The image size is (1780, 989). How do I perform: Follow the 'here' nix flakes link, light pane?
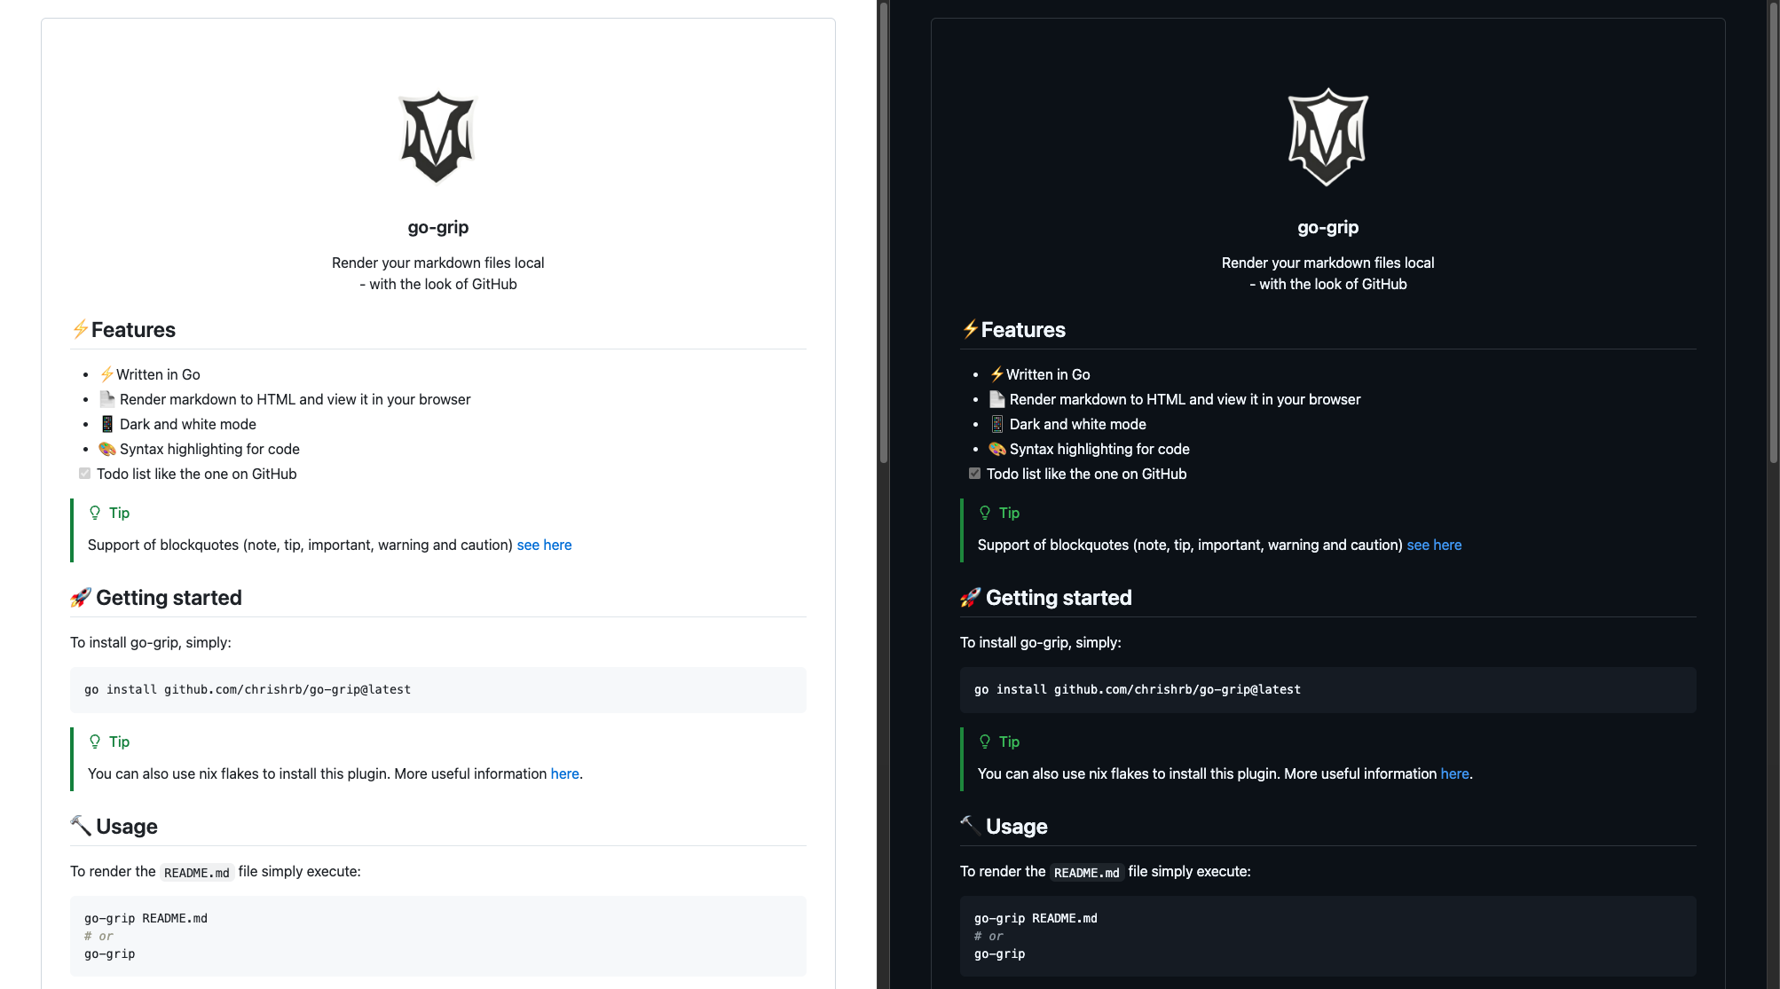point(564,773)
